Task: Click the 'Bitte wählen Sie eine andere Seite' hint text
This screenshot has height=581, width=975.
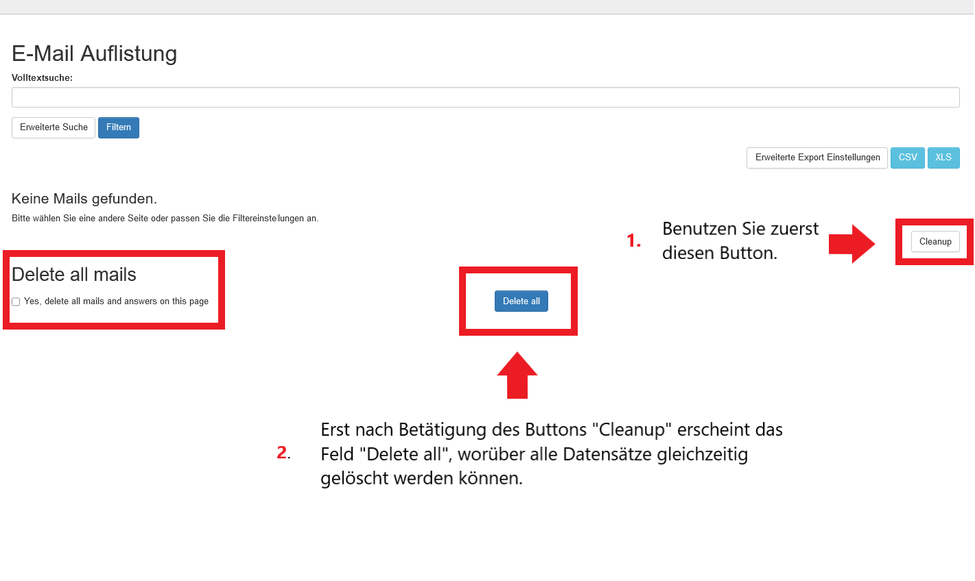Action: pos(165,219)
